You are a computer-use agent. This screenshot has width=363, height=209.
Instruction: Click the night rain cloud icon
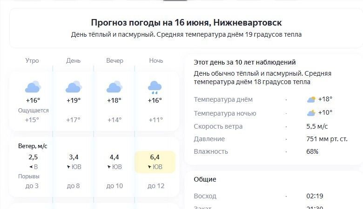[x=155, y=87]
